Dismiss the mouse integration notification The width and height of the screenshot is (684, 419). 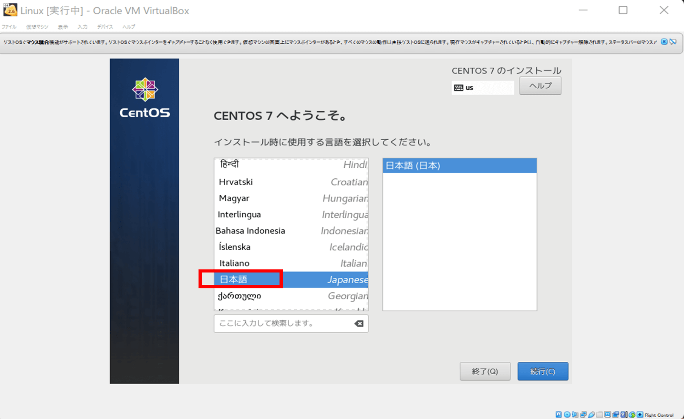(x=664, y=42)
